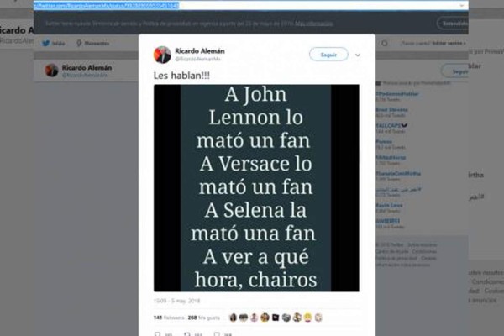Click the highlighted URL in address bar
The height and width of the screenshot is (336, 504).
107,6
